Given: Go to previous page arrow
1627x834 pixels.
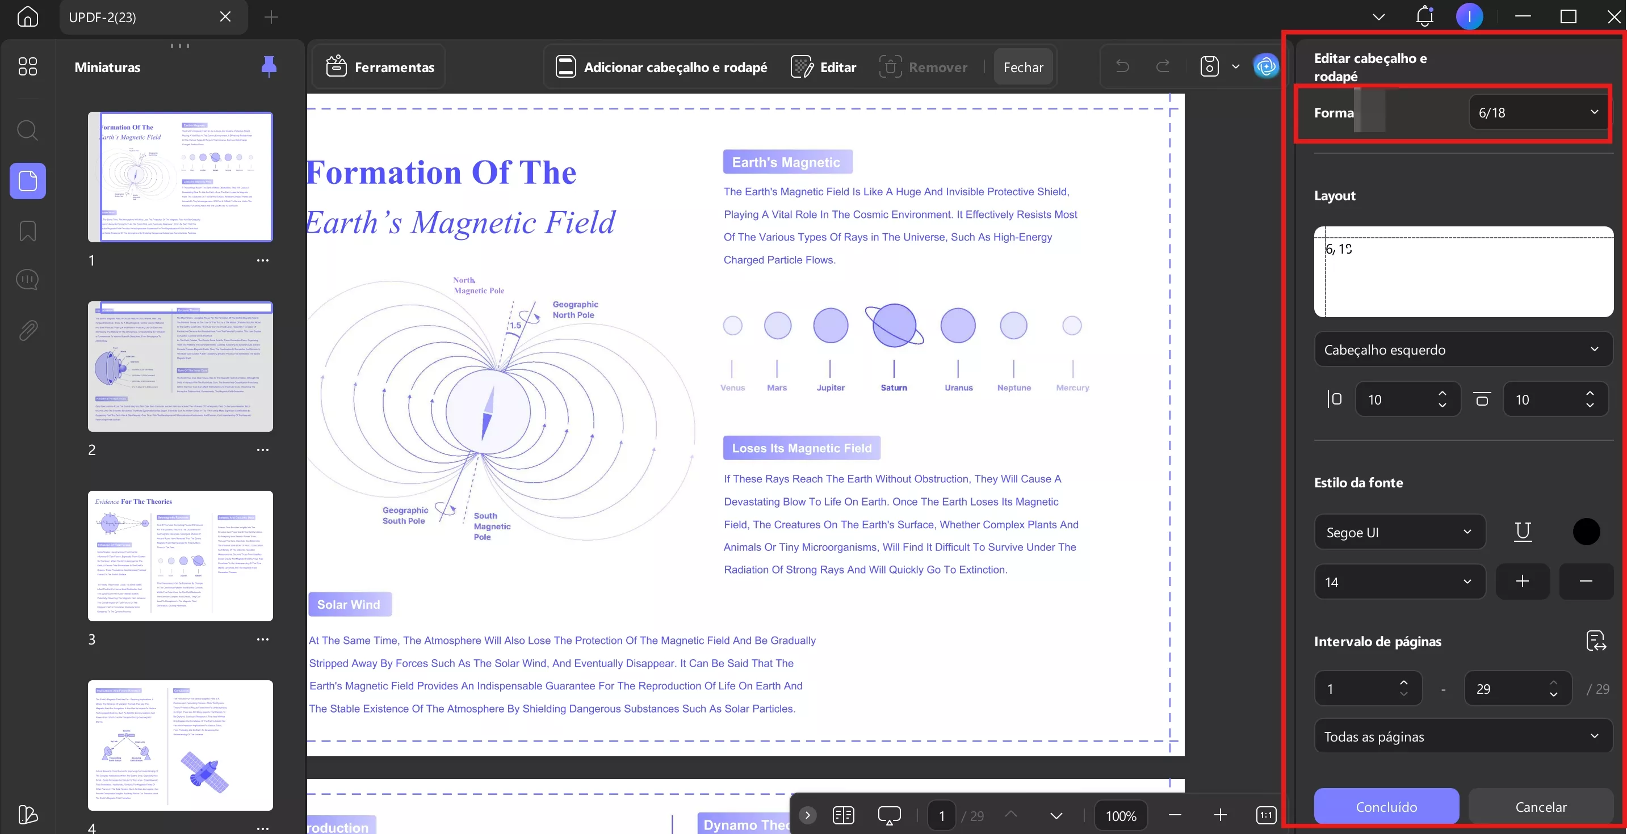Looking at the screenshot, I should (x=1010, y=815).
